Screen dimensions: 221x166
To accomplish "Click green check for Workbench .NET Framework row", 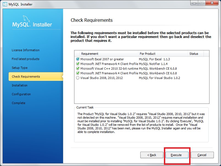I will point(77,73).
